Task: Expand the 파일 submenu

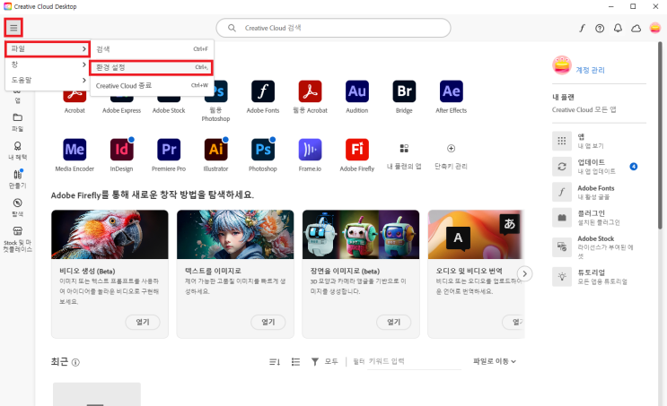Action: 48,48
